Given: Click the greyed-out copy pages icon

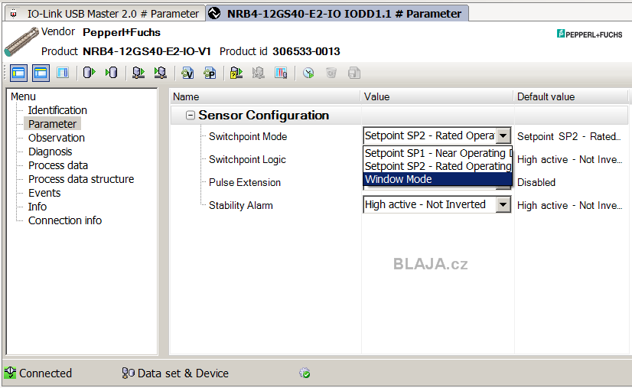Looking at the screenshot, I should pos(354,73).
